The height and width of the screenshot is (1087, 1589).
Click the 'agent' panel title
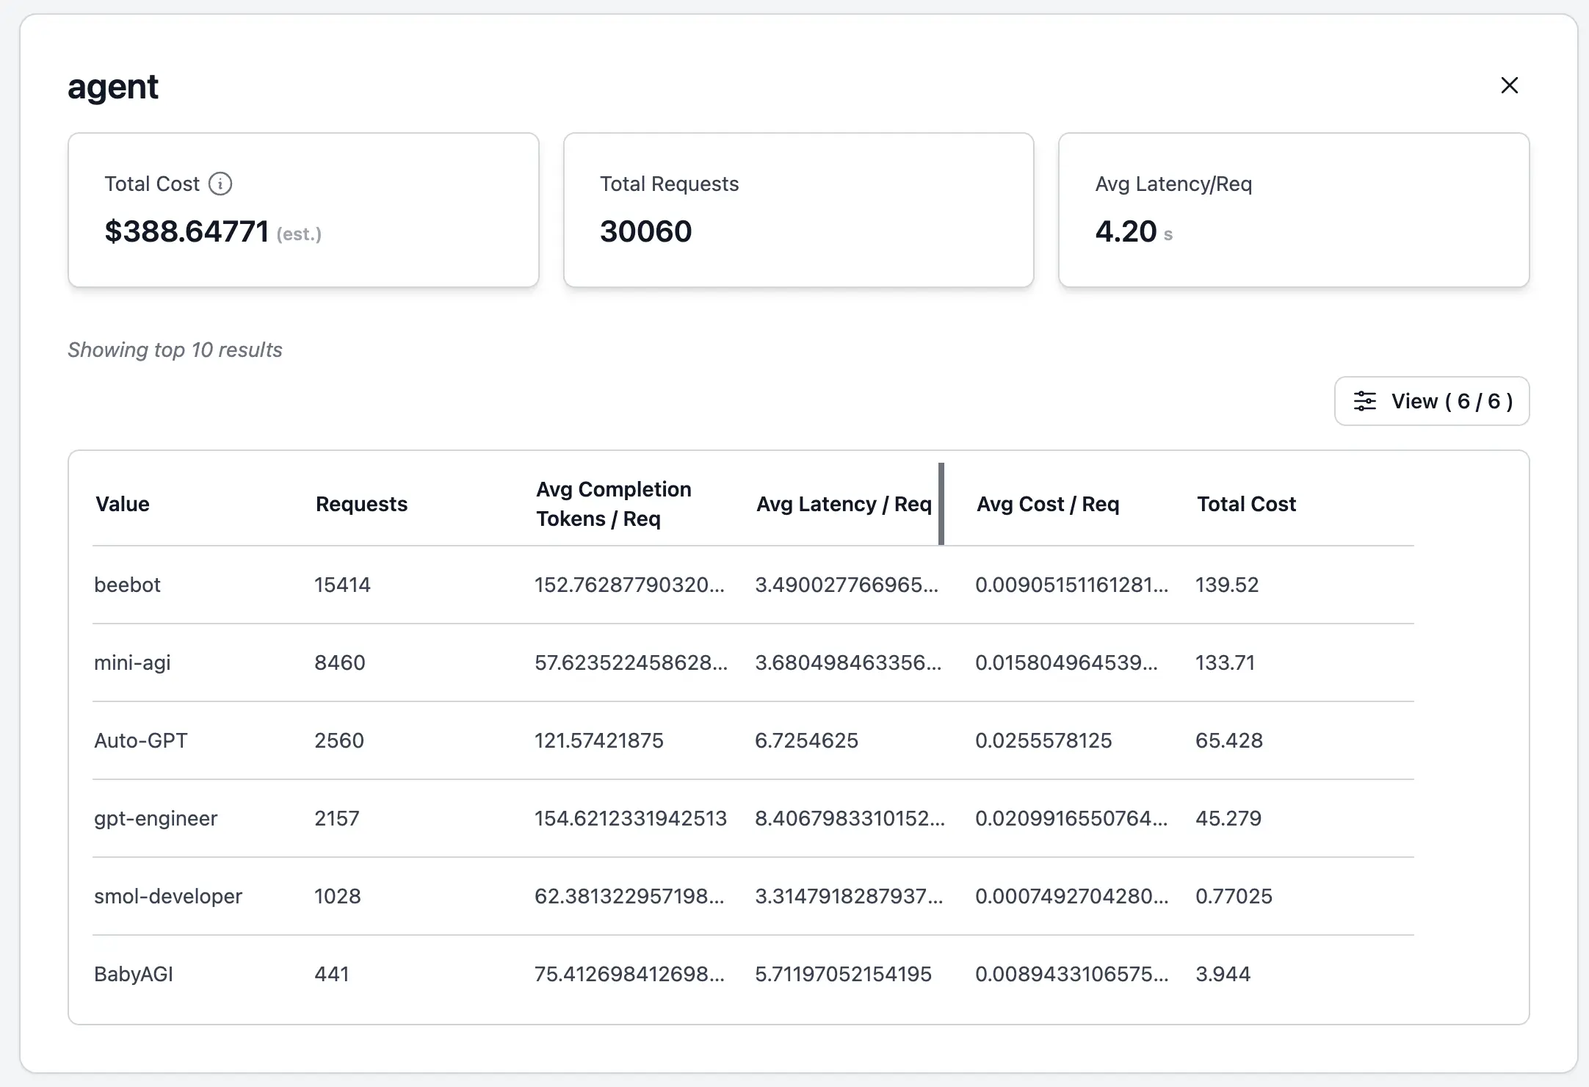point(113,87)
